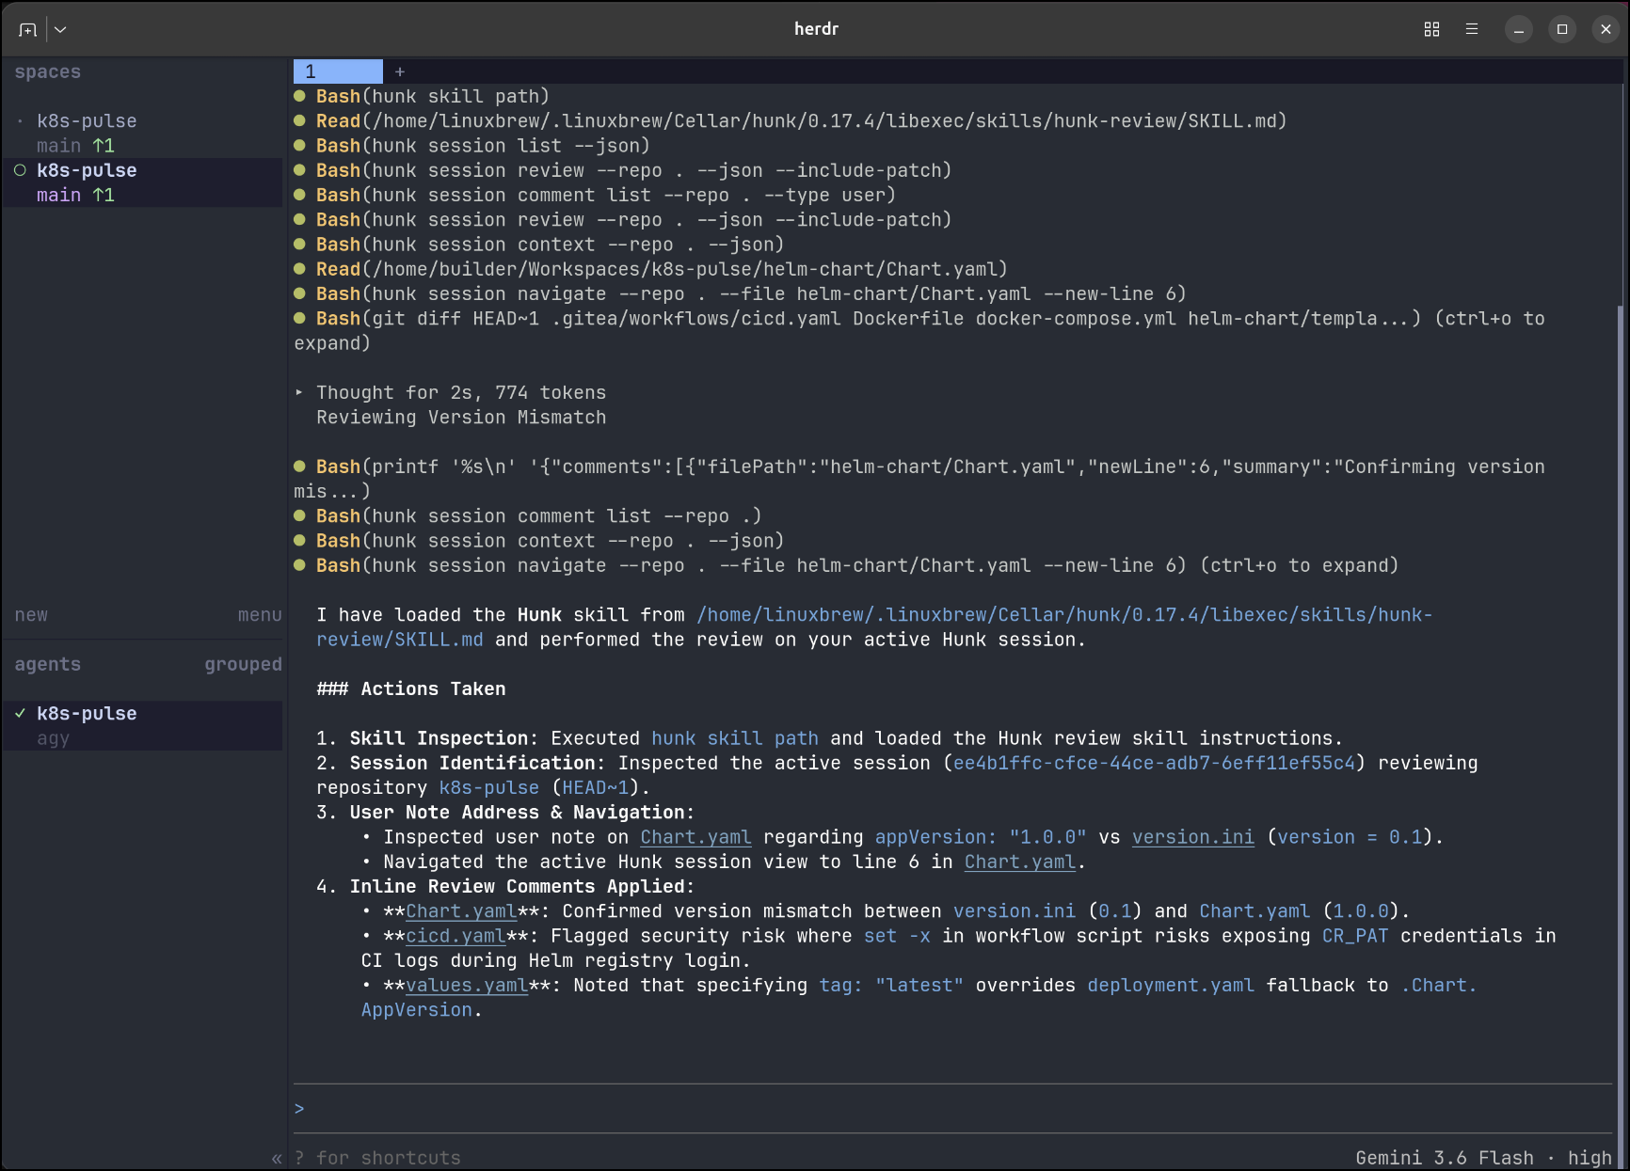Open the version.ini underlined link in 'Inspected user note' line
The height and width of the screenshot is (1171, 1630).
(1192, 837)
